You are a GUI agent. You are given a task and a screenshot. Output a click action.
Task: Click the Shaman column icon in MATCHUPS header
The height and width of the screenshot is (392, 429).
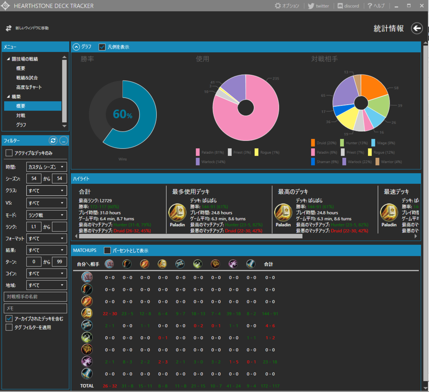coord(215,264)
